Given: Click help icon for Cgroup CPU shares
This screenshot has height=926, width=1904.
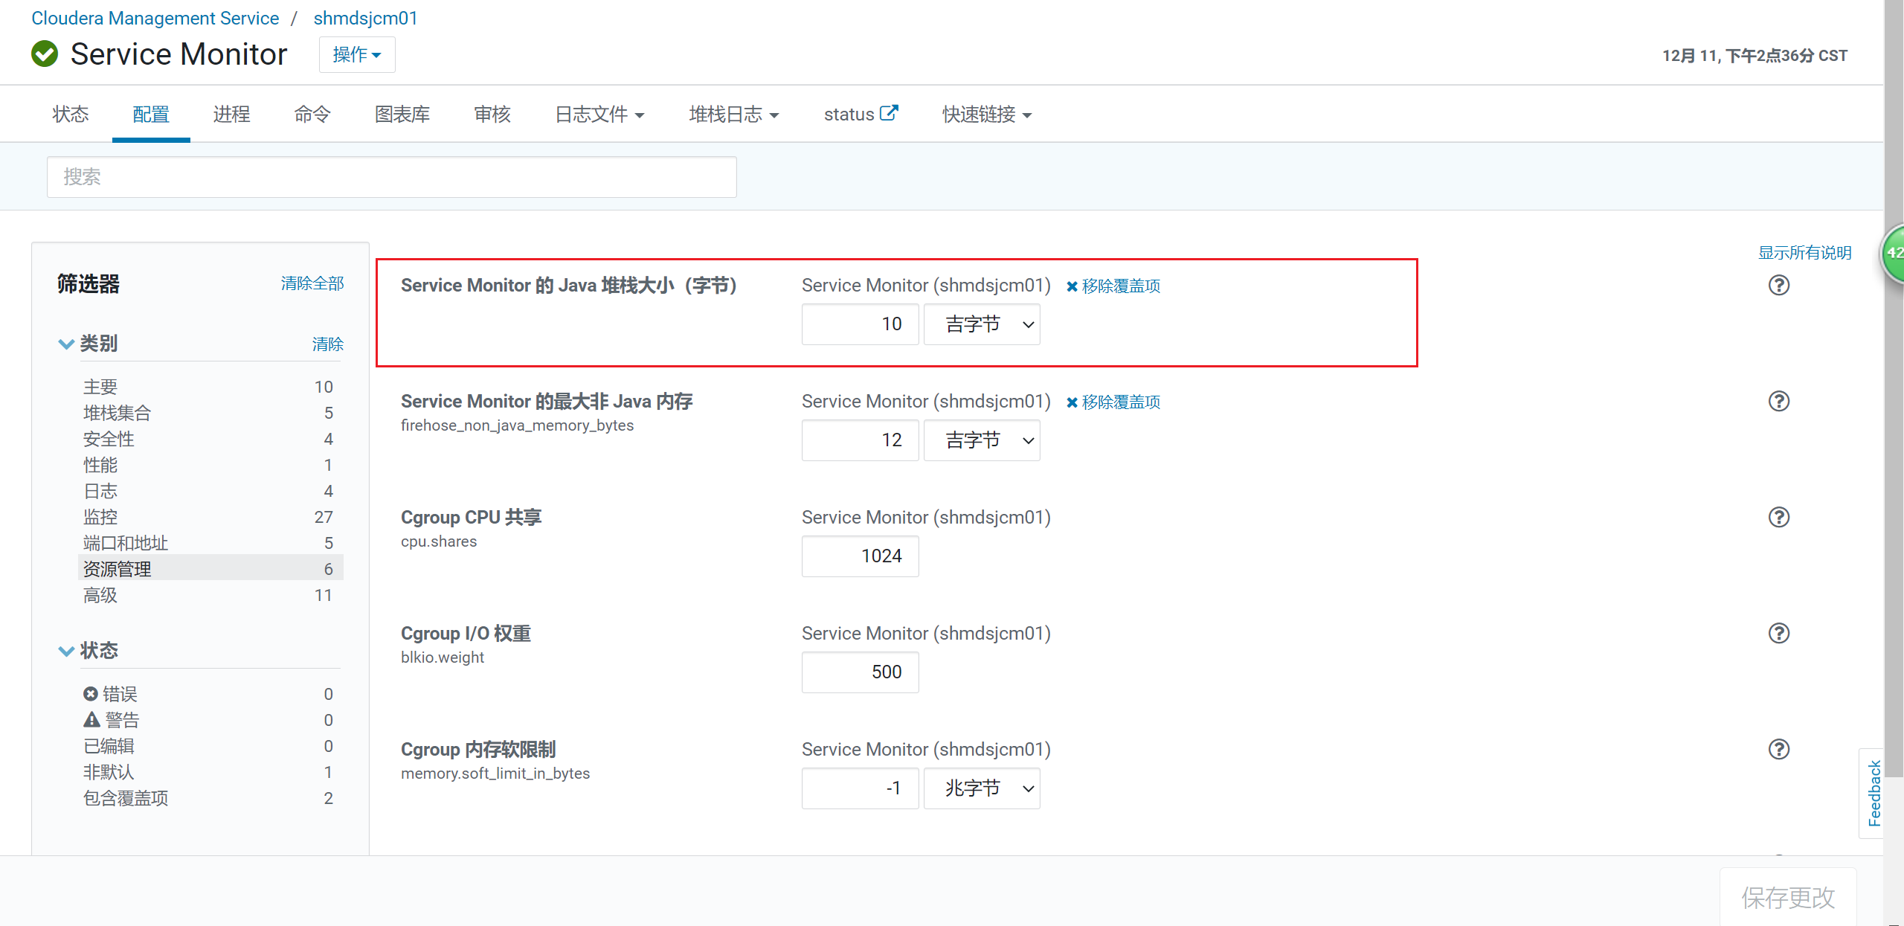Looking at the screenshot, I should tap(1778, 517).
